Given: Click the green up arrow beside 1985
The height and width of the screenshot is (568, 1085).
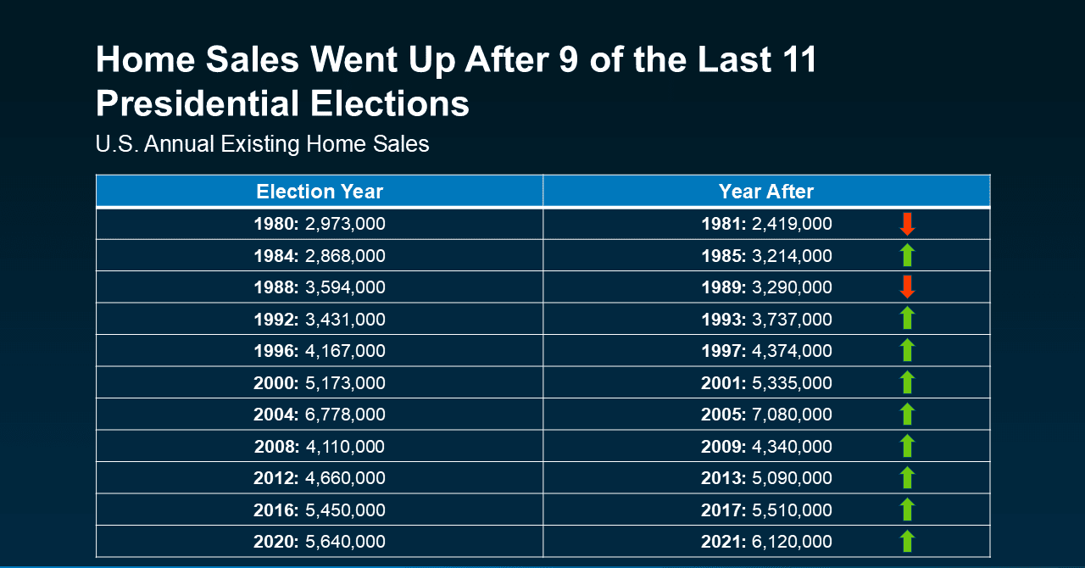Looking at the screenshot, I should point(907,255).
